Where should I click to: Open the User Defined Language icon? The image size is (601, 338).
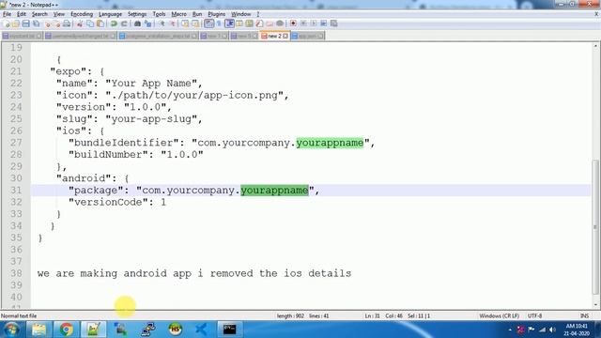[x=239, y=23]
